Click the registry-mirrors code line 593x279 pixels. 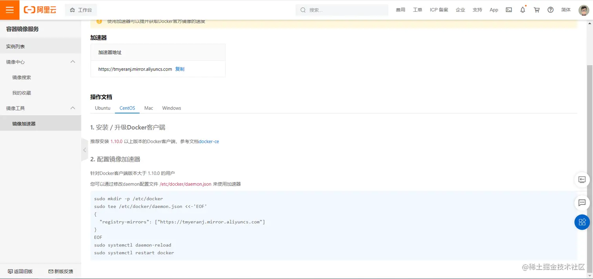[x=182, y=222]
